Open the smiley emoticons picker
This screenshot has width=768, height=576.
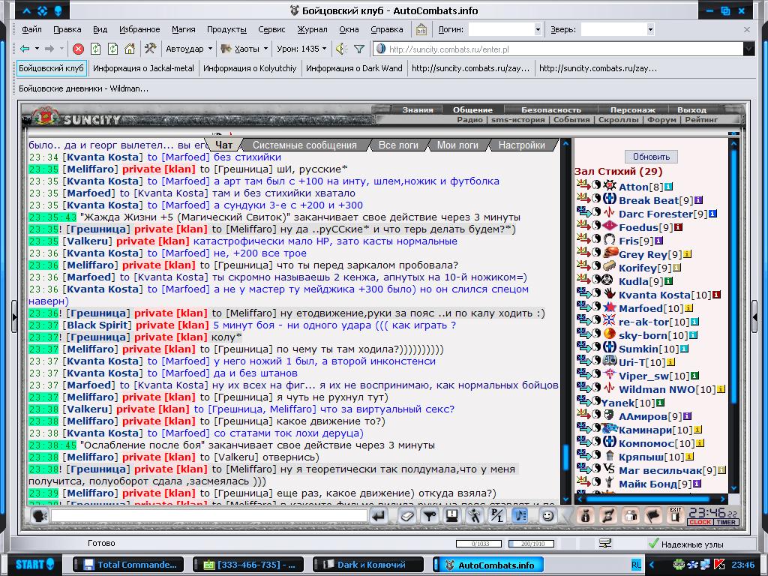click(x=548, y=516)
